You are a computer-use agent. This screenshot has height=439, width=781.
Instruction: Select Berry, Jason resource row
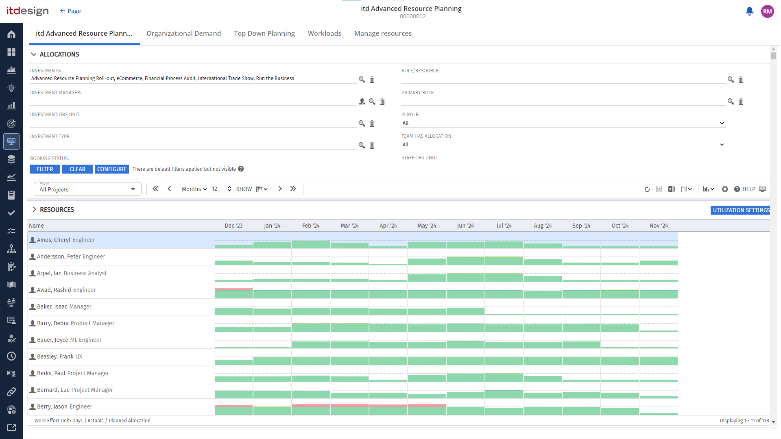(x=121, y=407)
